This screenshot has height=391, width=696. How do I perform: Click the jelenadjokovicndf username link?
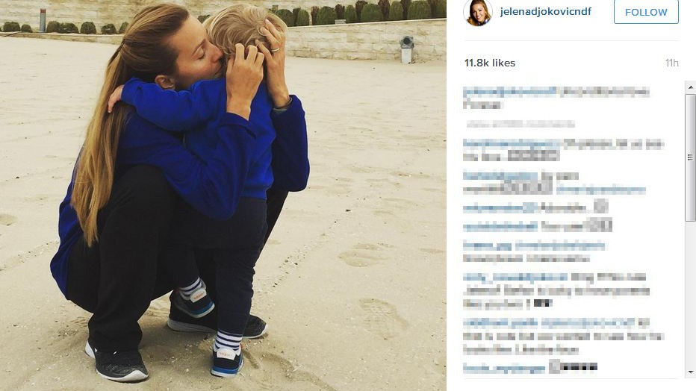click(x=546, y=11)
